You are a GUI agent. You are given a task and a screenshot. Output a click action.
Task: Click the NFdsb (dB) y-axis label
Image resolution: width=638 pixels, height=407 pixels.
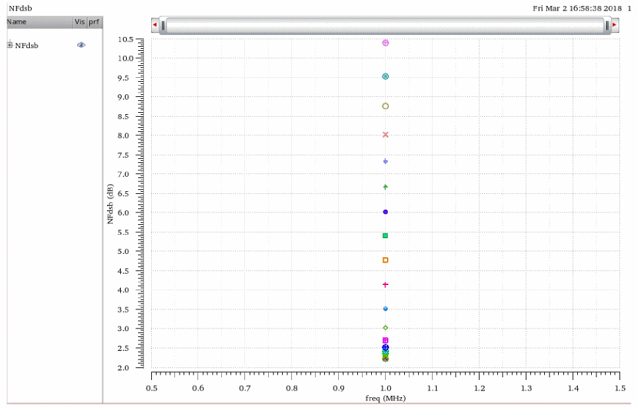[x=111, y=203]
